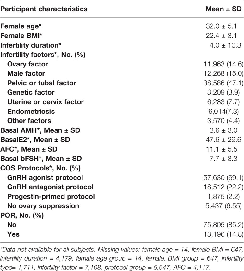Select the AFC Mean ± SD row label

tap(29, 149)
